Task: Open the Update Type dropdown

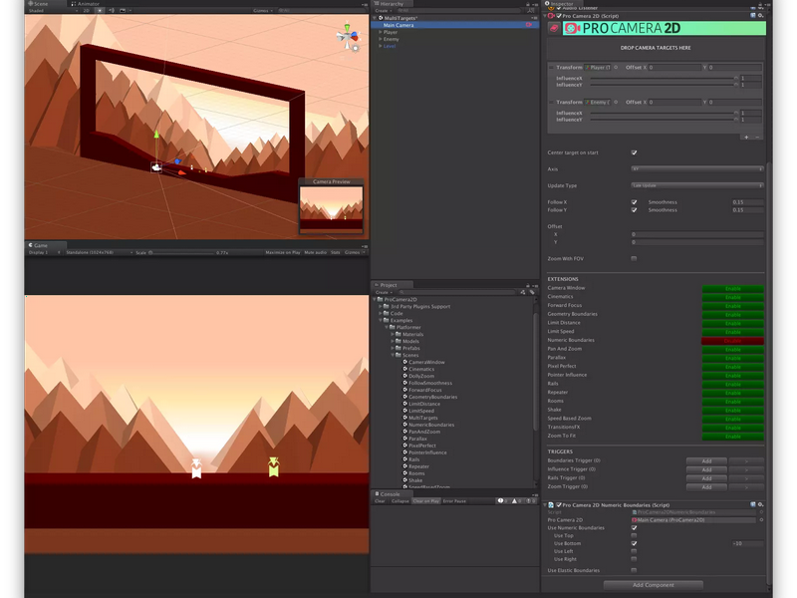Action: [x=697, y=185]
